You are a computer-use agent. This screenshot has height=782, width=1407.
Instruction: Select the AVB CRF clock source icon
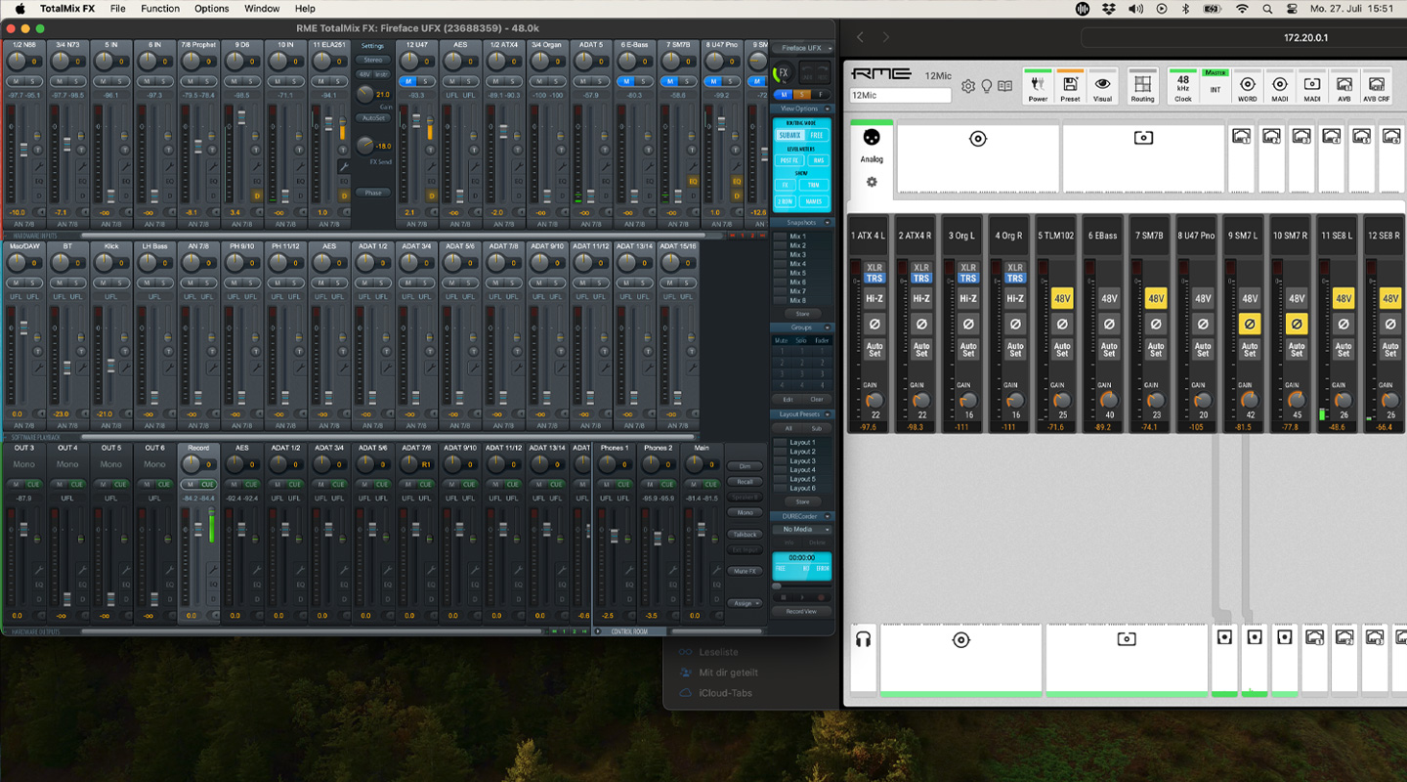pyautogui.click(x=1377, y=86)
